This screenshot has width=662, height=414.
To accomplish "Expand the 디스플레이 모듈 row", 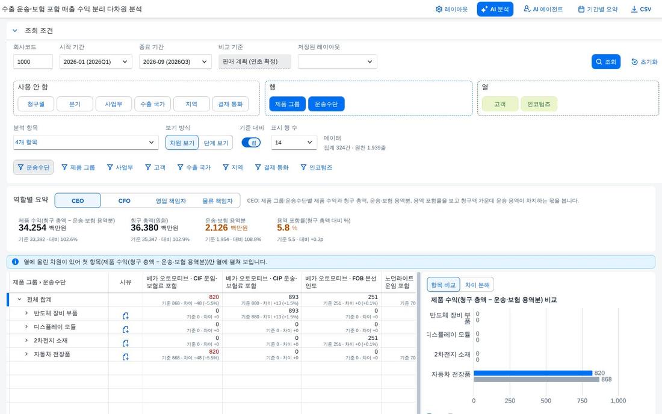I will 26,326.
